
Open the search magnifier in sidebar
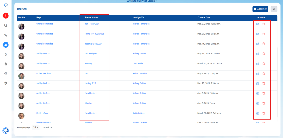pos(6,25)
